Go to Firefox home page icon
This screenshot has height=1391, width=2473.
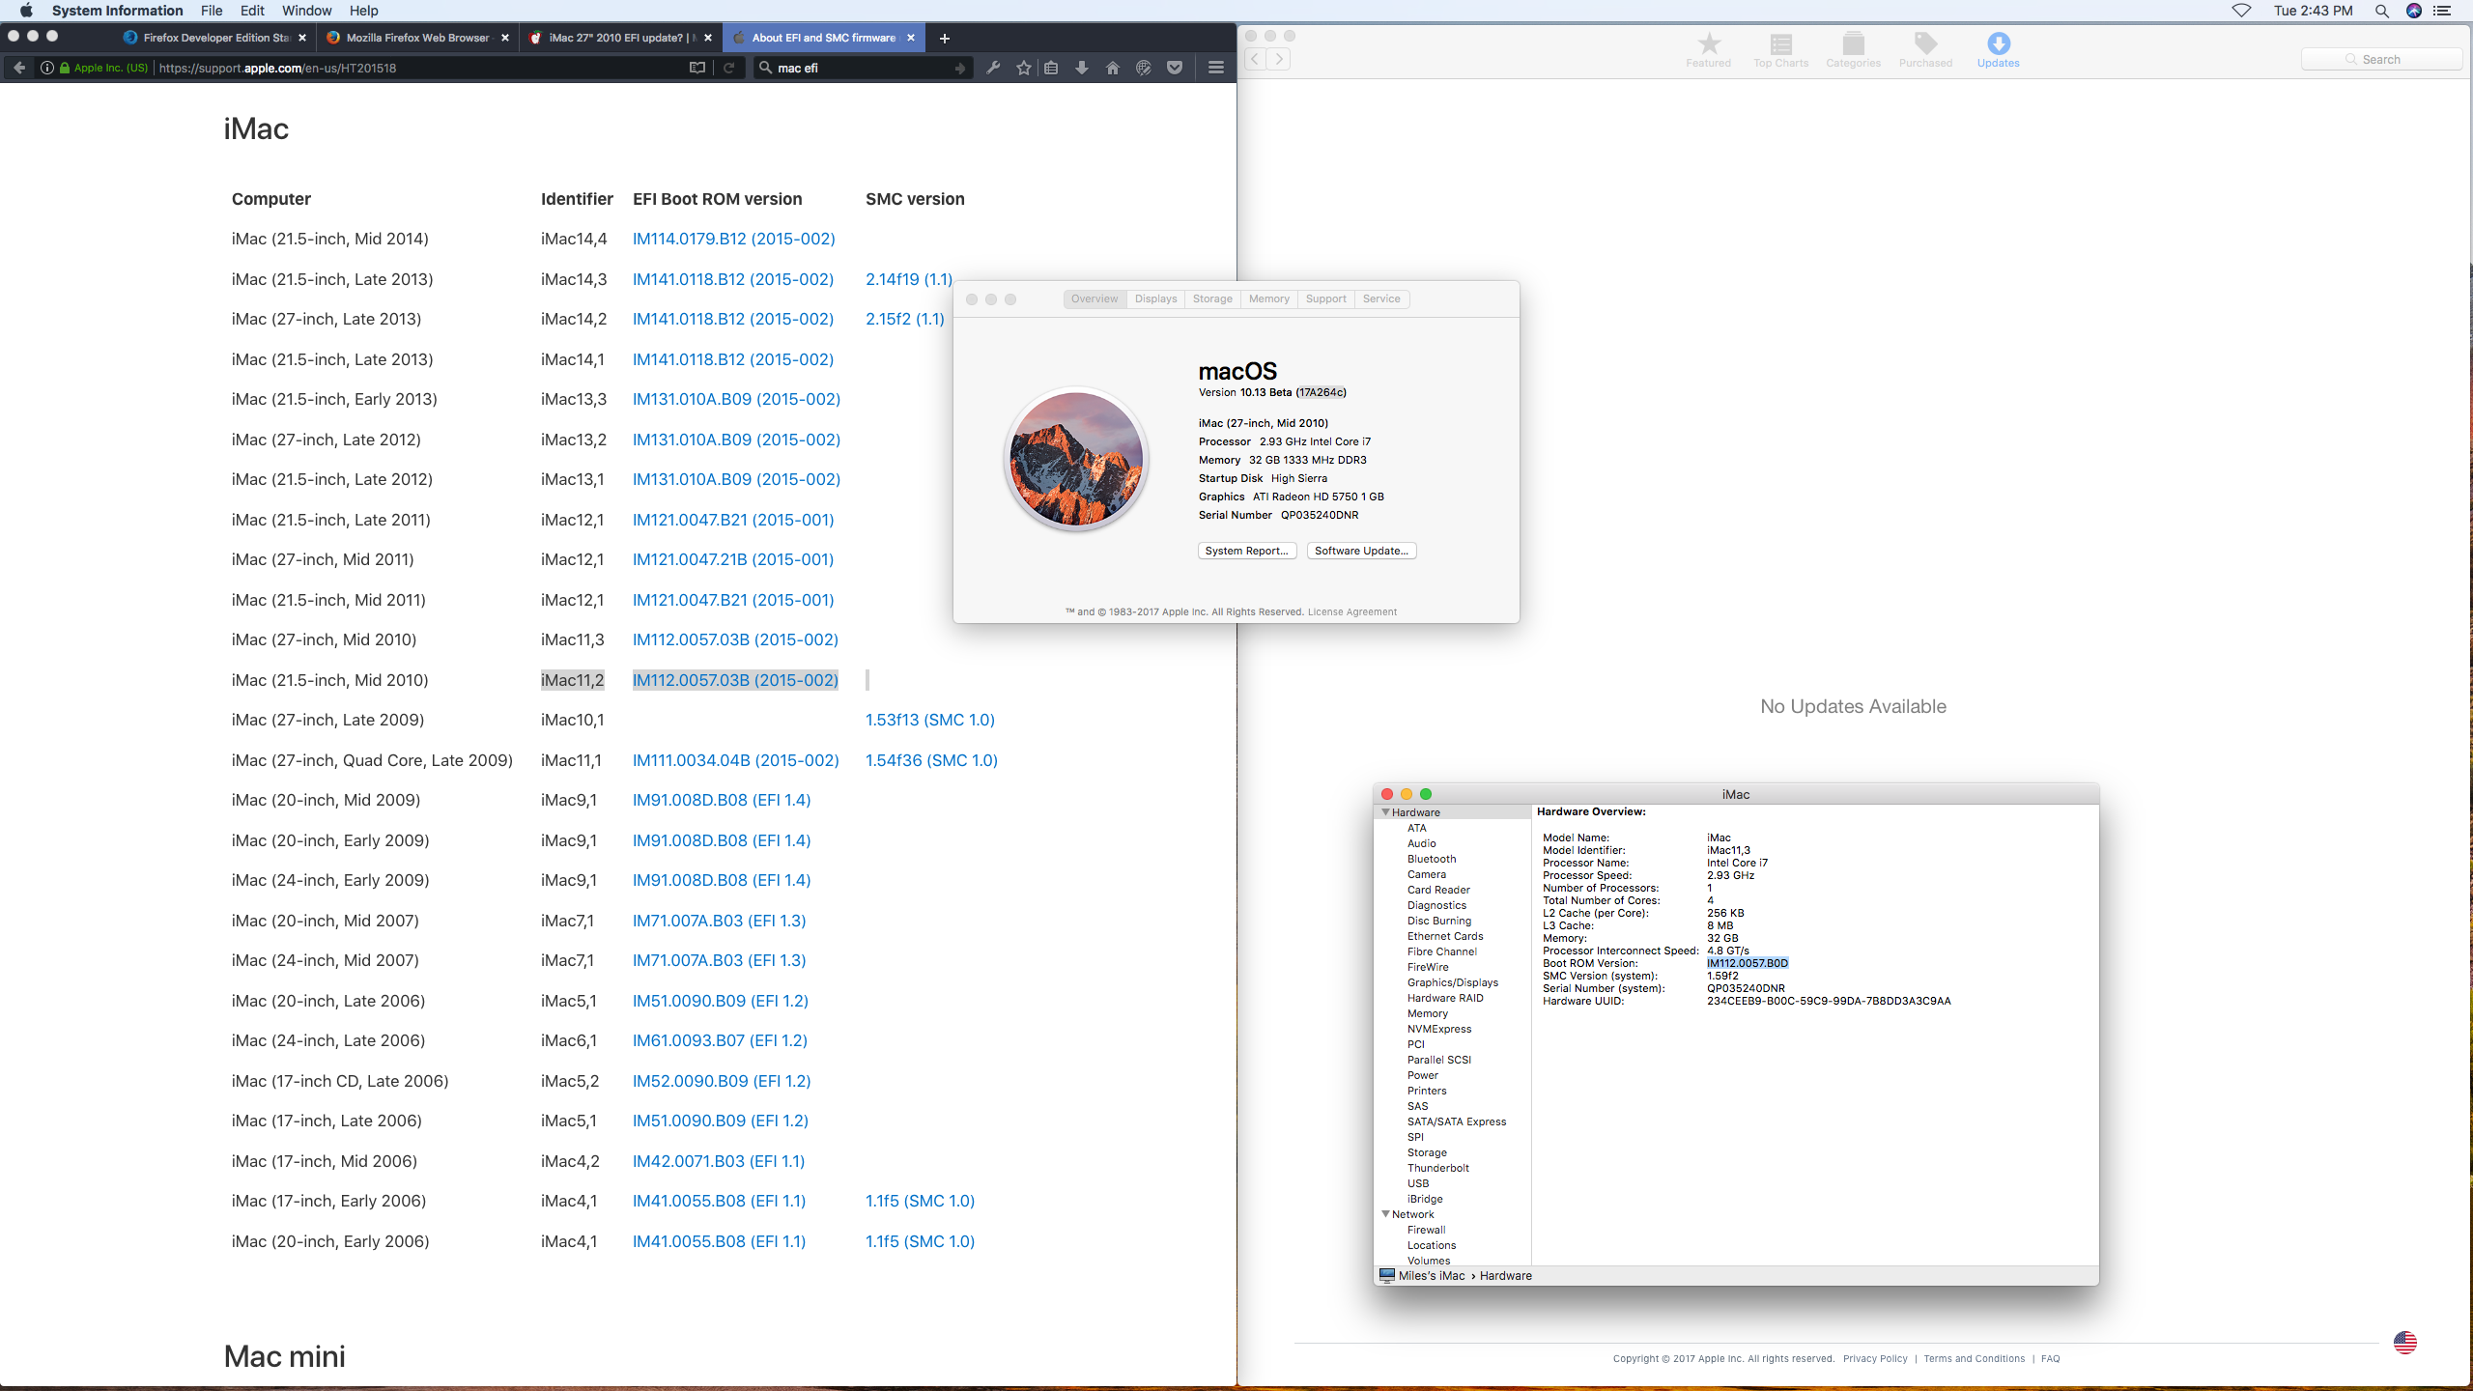[x=1113, y=68]
